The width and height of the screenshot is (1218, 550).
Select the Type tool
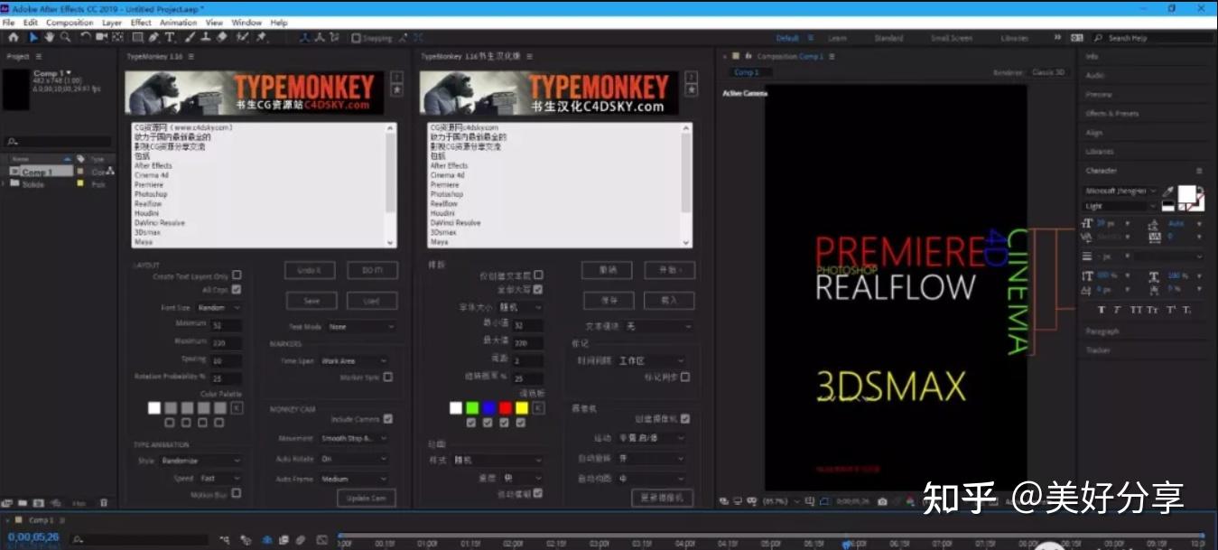170,37
